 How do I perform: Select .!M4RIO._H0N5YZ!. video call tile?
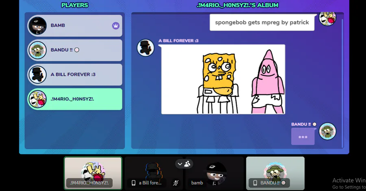(x=93, y=173)
